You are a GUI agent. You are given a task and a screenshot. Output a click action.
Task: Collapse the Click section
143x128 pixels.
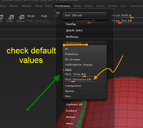tap(85, 70)
